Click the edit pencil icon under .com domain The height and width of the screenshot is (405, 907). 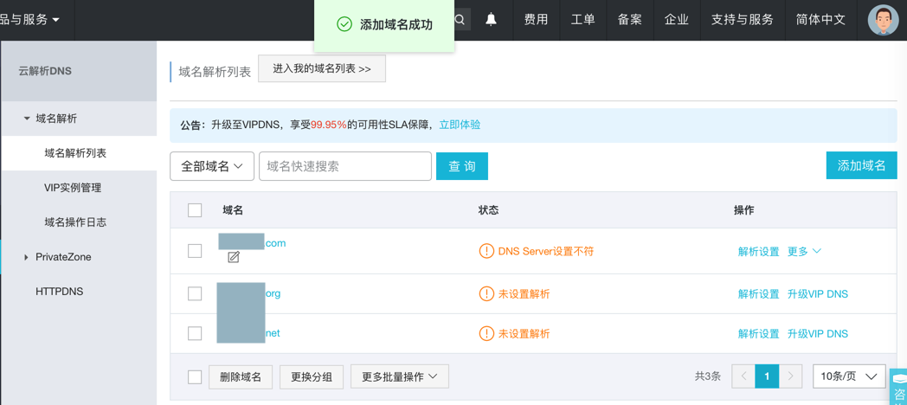(x=234, y=257)
